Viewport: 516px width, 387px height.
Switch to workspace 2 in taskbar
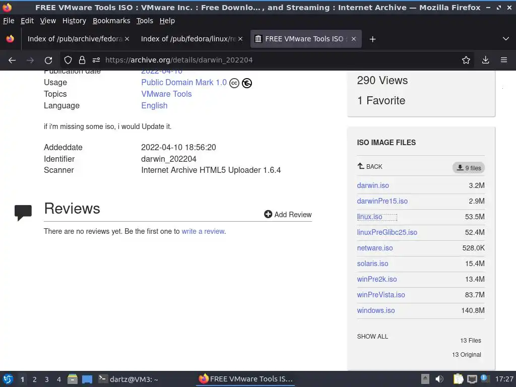click(35, 379)
